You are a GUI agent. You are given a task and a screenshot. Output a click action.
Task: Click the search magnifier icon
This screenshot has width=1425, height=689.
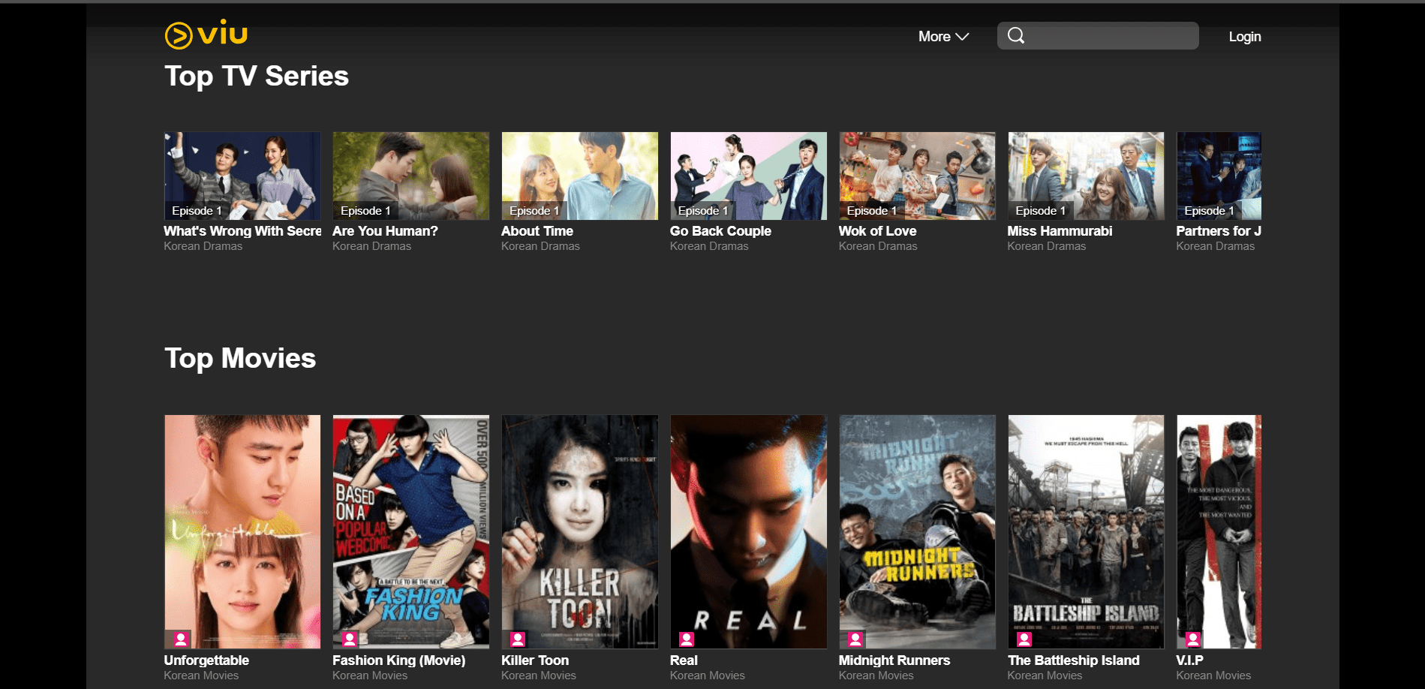click(x=1017, y=35)
